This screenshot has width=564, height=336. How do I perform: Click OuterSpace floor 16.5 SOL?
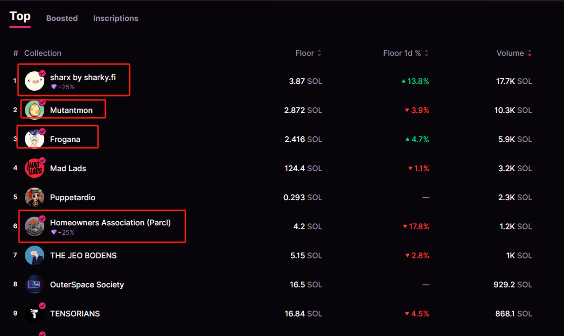(x=306, y=285)
